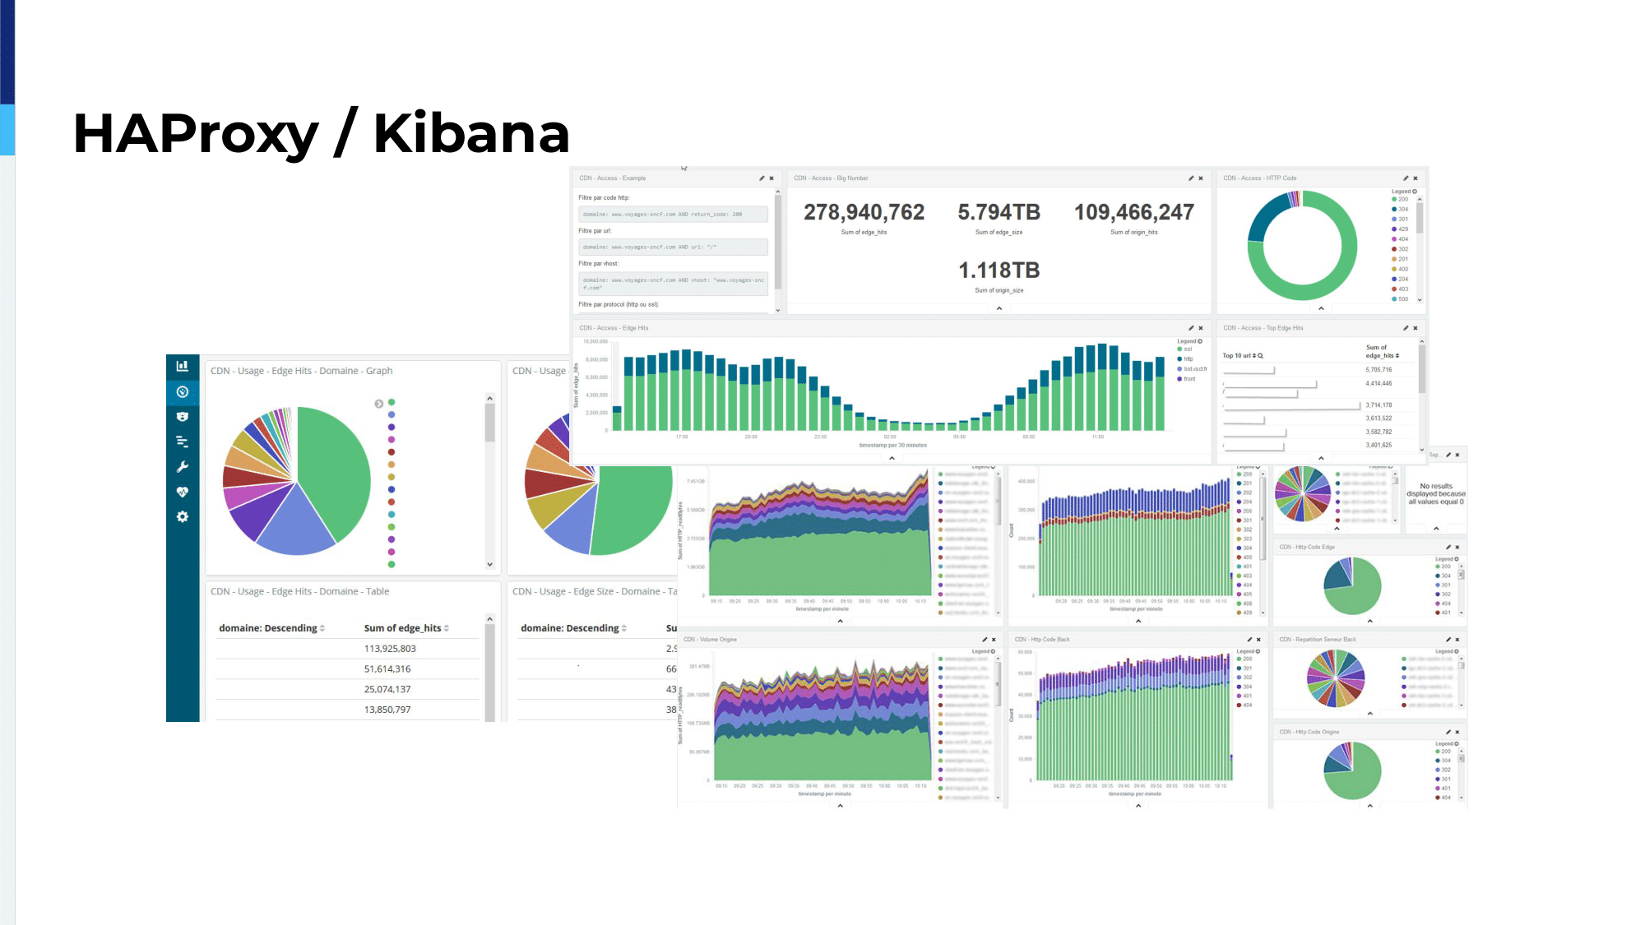Edit the CDN - Access - Edge Hits panel
This screenshot has height=925, width=1645.
point(1191,328)
